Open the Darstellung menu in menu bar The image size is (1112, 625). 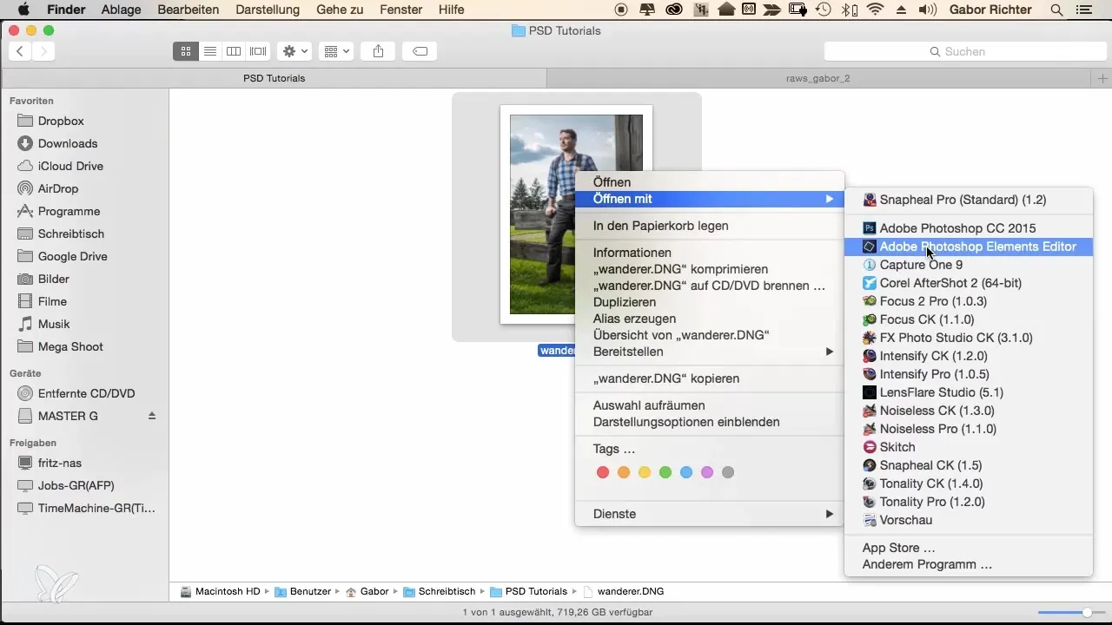[x=268, y=10]
